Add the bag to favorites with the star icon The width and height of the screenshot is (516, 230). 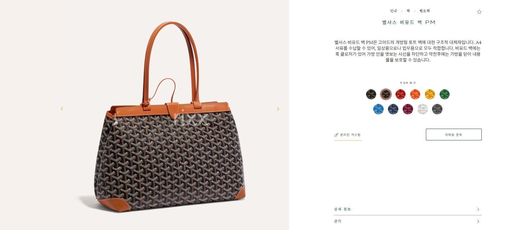click(x=479, y=12)
